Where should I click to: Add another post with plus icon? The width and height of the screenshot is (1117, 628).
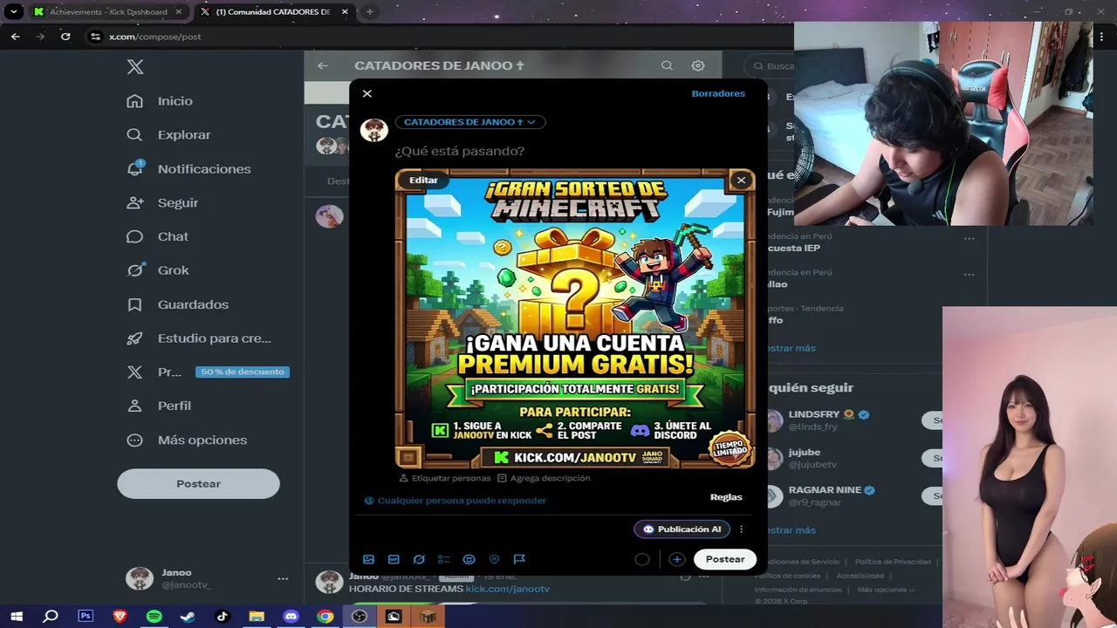point(676,559)
